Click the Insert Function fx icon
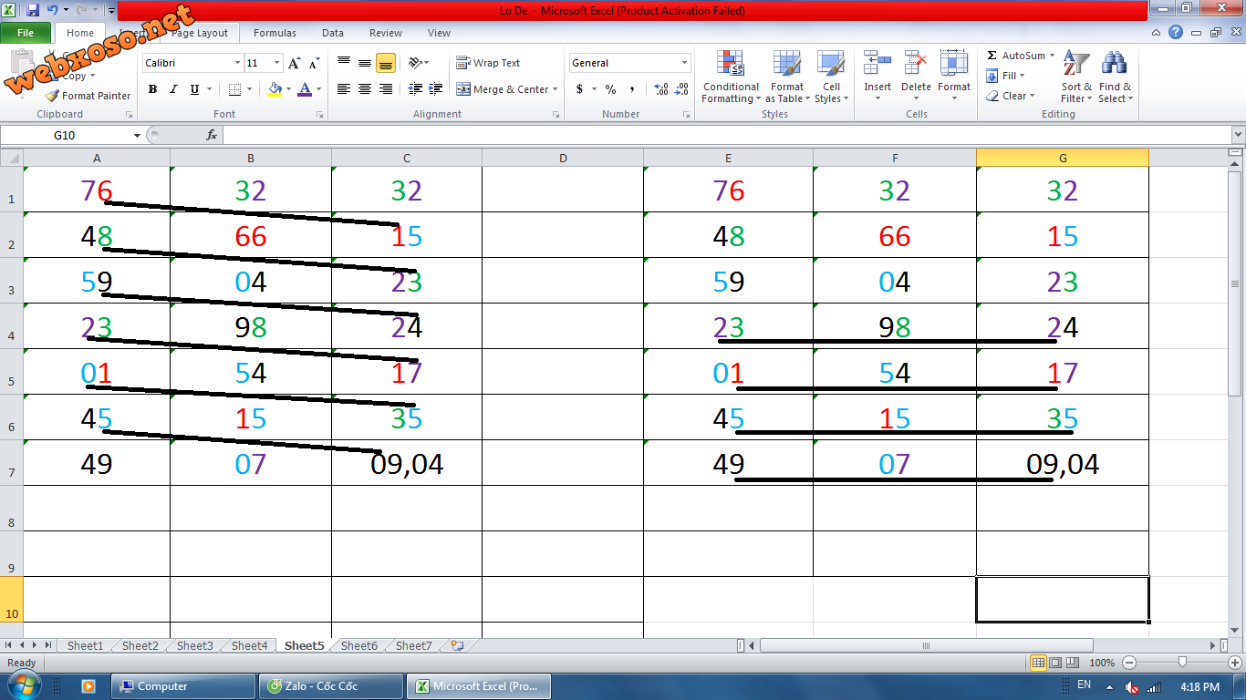This screenshot has width=1246, height=700. pos(212,135)
